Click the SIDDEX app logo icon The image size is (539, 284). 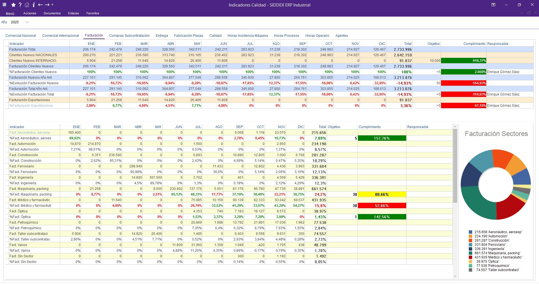[x=4, y=5]
